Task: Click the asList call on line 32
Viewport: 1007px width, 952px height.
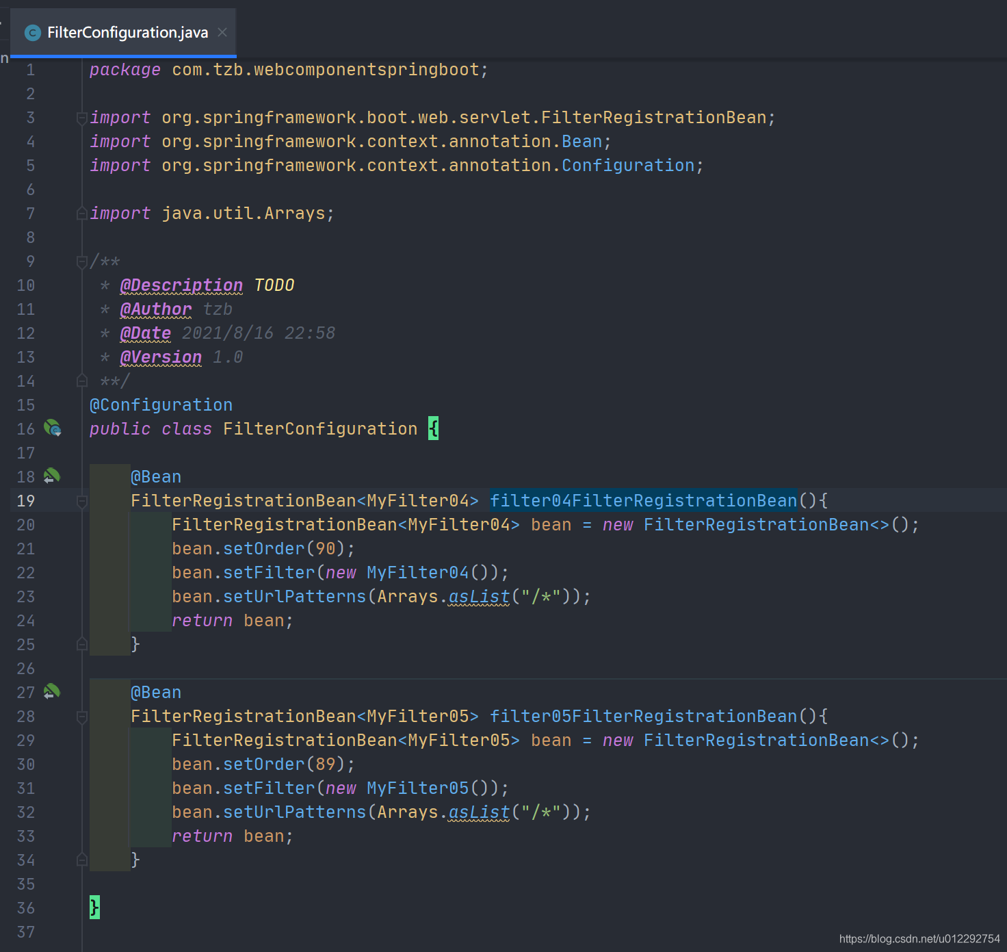Action: 480,812
